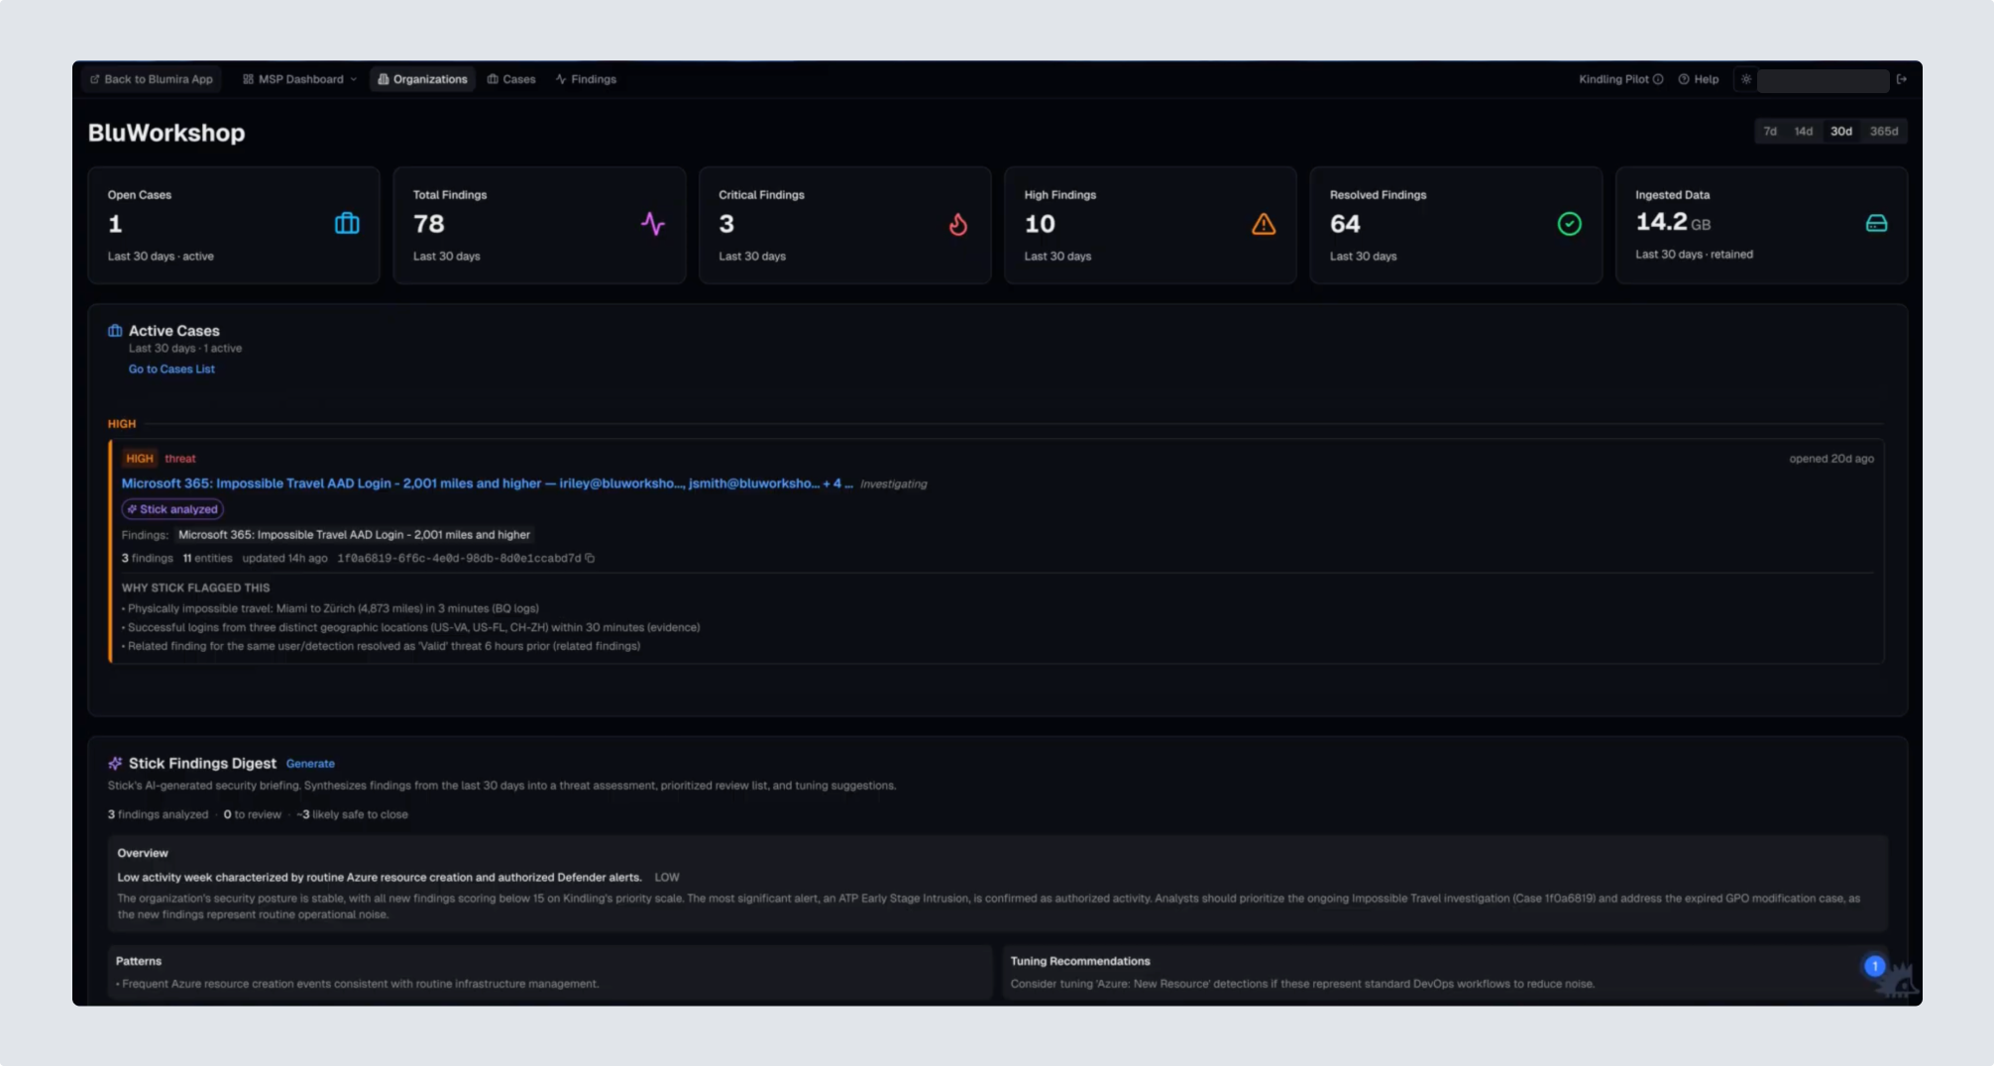Click the Related finding resolved as Valid bullet
1994x1066 pixels.
coord(381,646)
